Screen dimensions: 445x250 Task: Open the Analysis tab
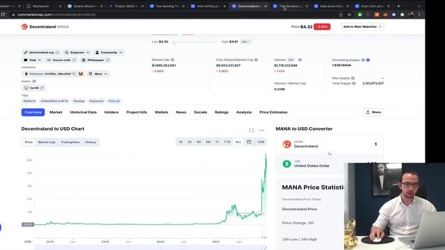pyautogui.click(x=244, y=112)
